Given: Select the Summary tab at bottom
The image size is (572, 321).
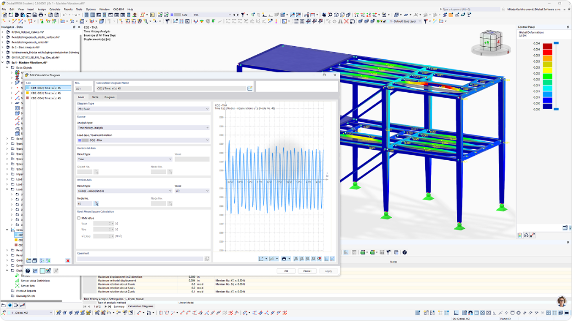Looking at the screenshot, I should click(x=119, y=306).
